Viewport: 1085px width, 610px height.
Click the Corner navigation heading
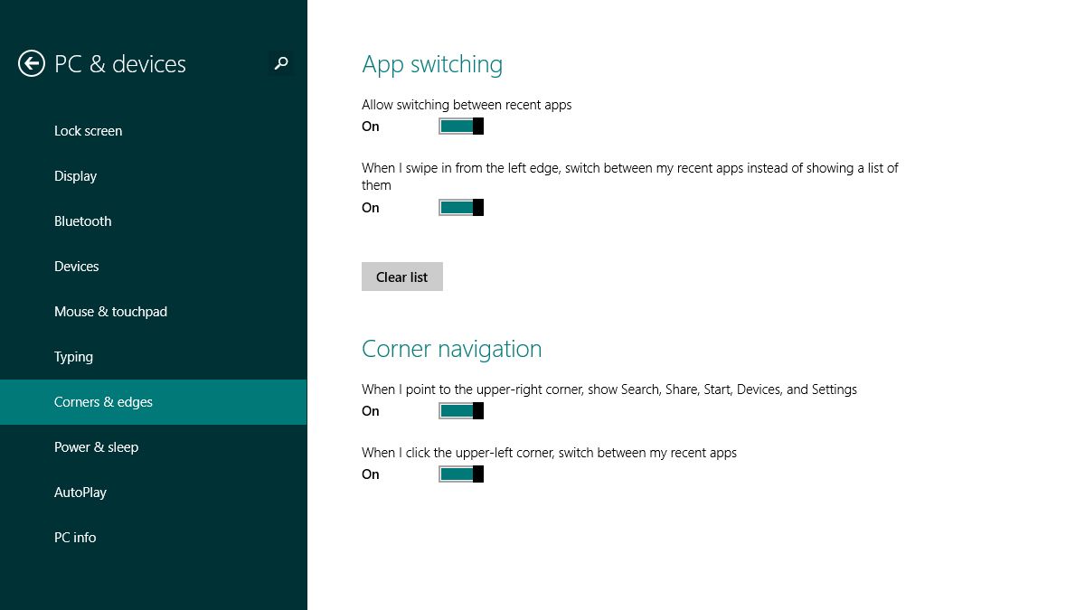(451, 348)
